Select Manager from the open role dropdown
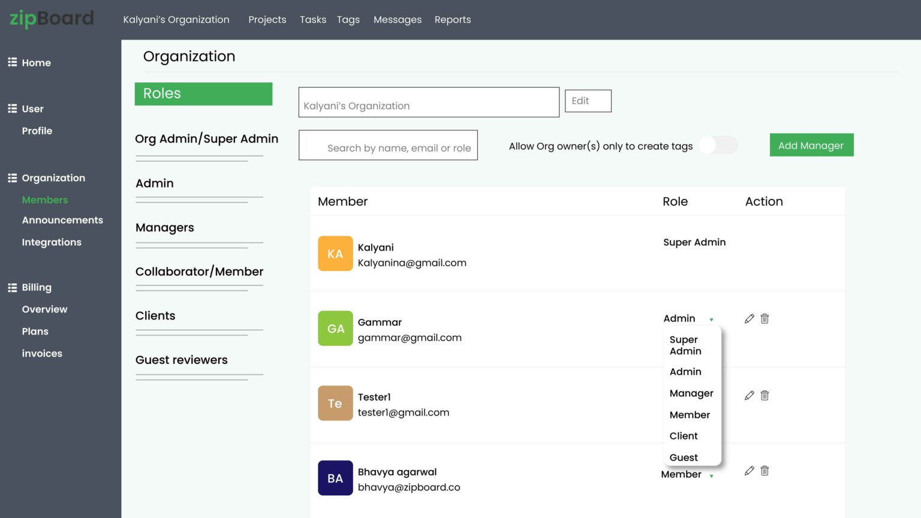The width and height of the screenshot is (921, 518). [691, 393]
